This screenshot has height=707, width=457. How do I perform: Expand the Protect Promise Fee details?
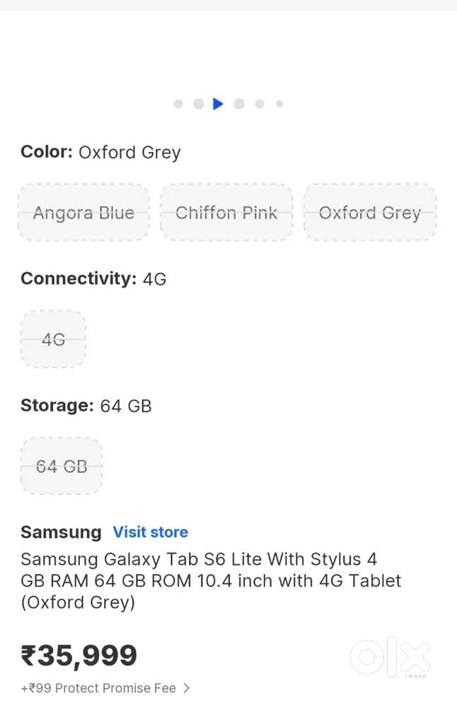[104, 687]
